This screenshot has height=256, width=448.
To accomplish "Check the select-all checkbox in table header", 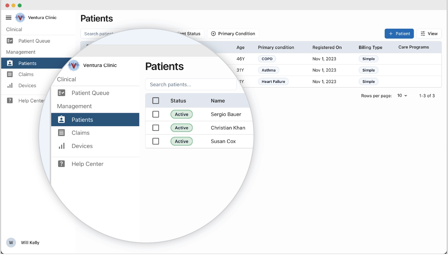I will click(x=156, y=101).
